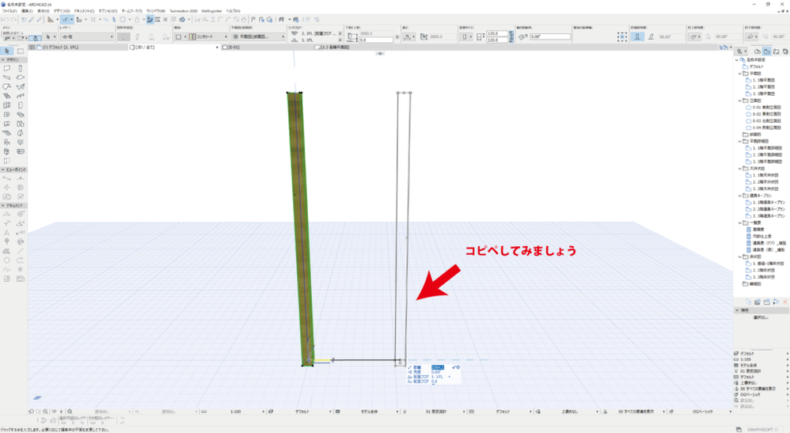The width and height of the screenshot is (790, 433).
Task: Switch to the E-01 tab
Action: [268, 47]
